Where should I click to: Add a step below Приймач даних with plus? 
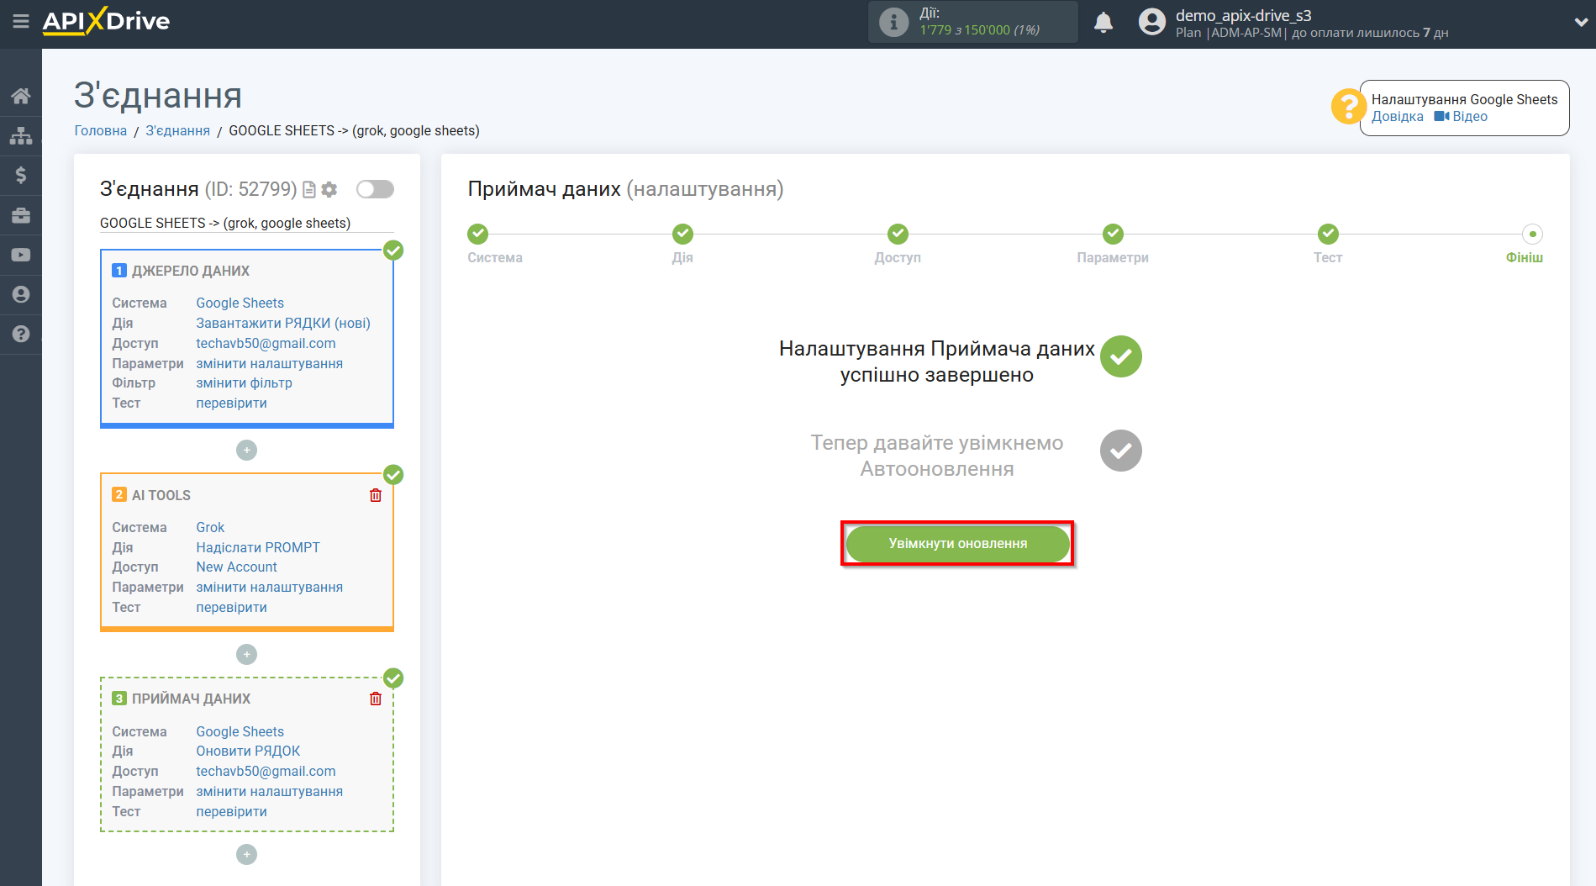coord(246,854)
